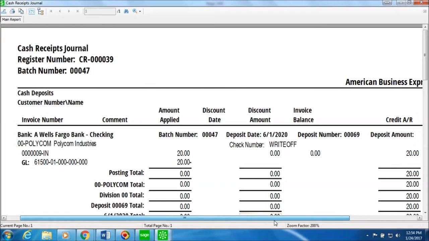Click the binoculars Find Text icon
The image size is (429, 241).
pyautogui.click(x=126, y=11)
